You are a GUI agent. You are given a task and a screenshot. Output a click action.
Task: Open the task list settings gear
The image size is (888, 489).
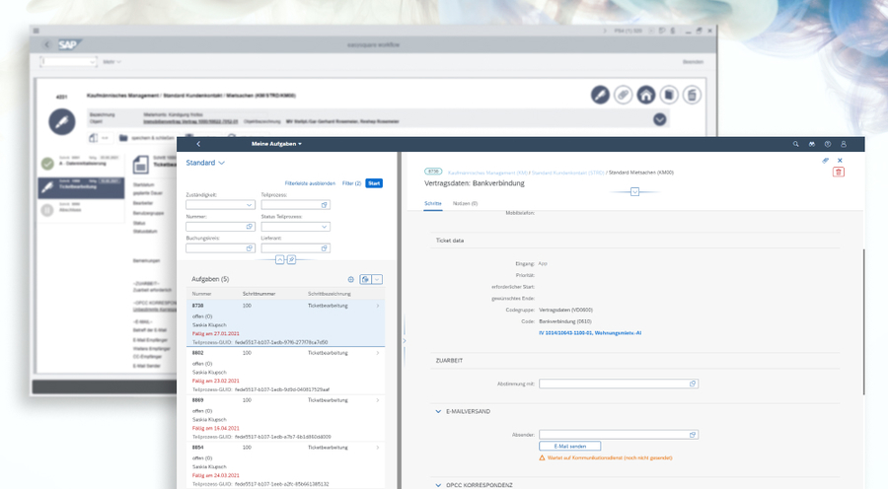[x=351, y=280]
